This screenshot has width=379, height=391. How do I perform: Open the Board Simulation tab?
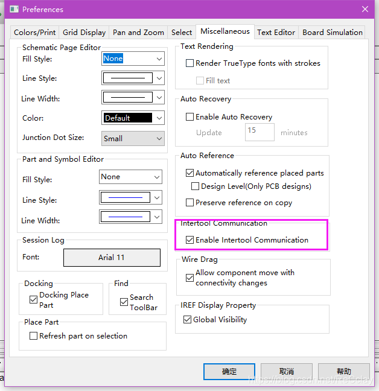click(x=333, y=33)
